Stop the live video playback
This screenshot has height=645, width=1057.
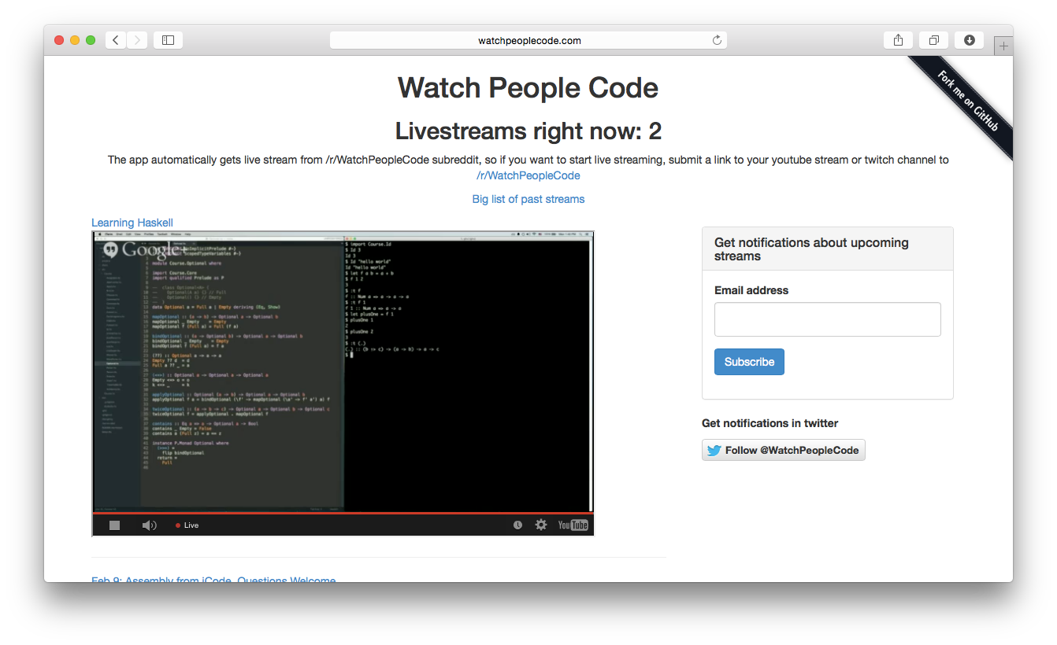(115, 525)
